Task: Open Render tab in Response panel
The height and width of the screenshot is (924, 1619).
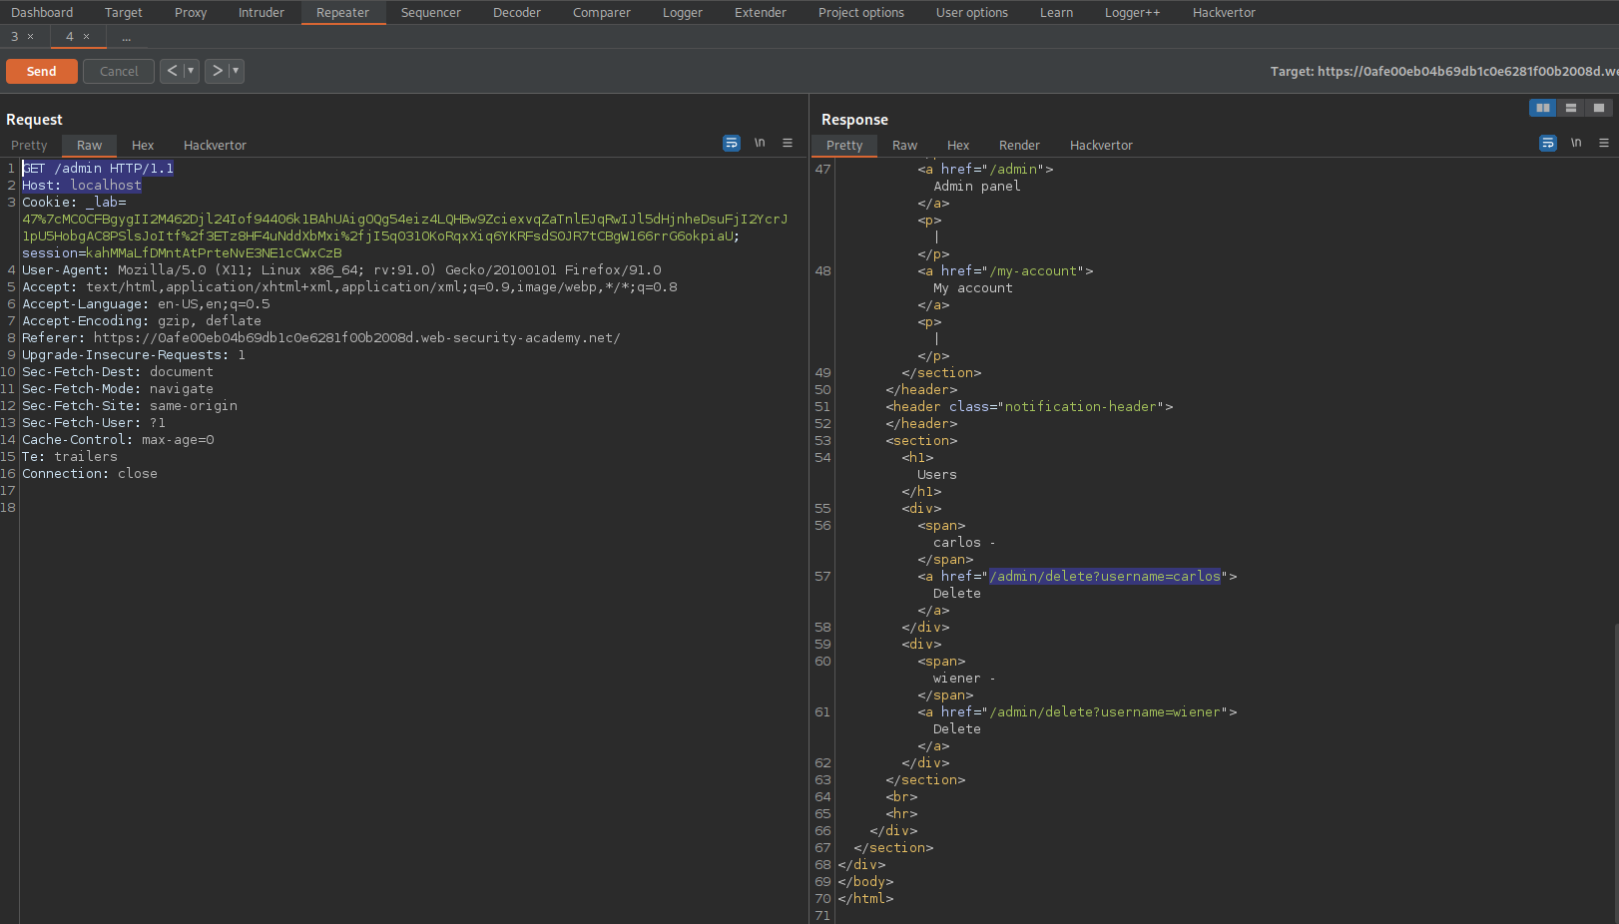Action: click(1019, 146)
